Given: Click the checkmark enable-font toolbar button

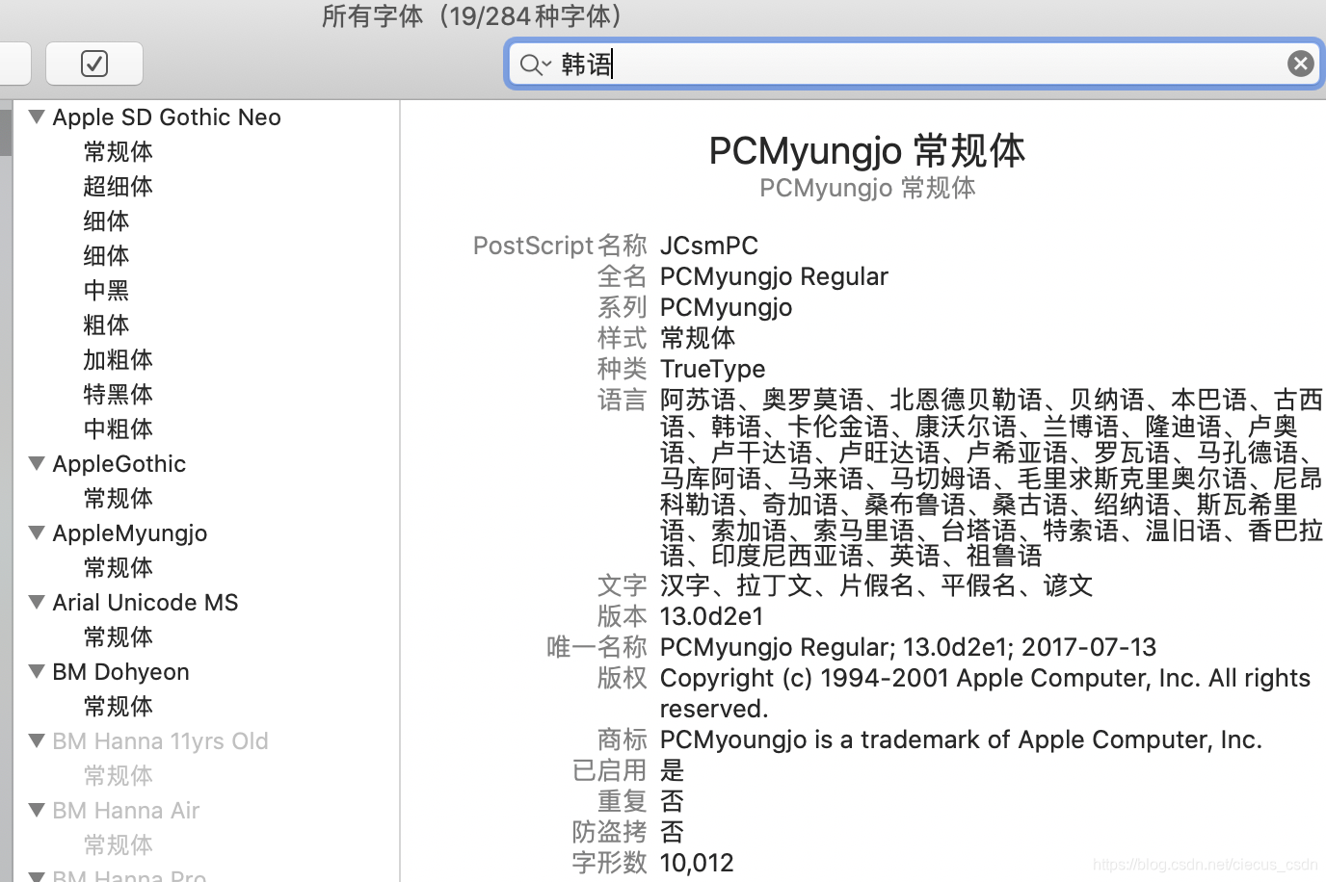Looking at the screenshot, I should pyautogui.click(x=94, y=64).
